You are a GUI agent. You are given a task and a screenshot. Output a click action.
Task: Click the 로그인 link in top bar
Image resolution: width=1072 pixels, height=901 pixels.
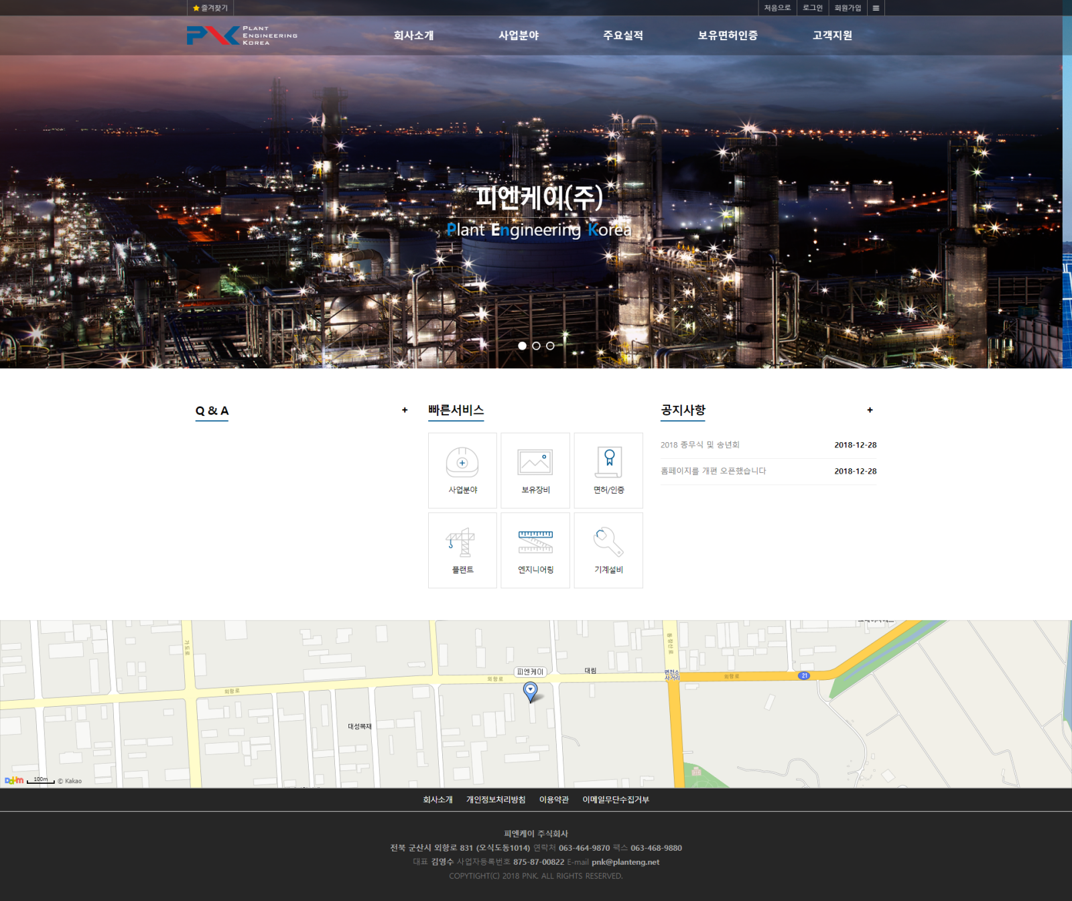click(813, 8)
